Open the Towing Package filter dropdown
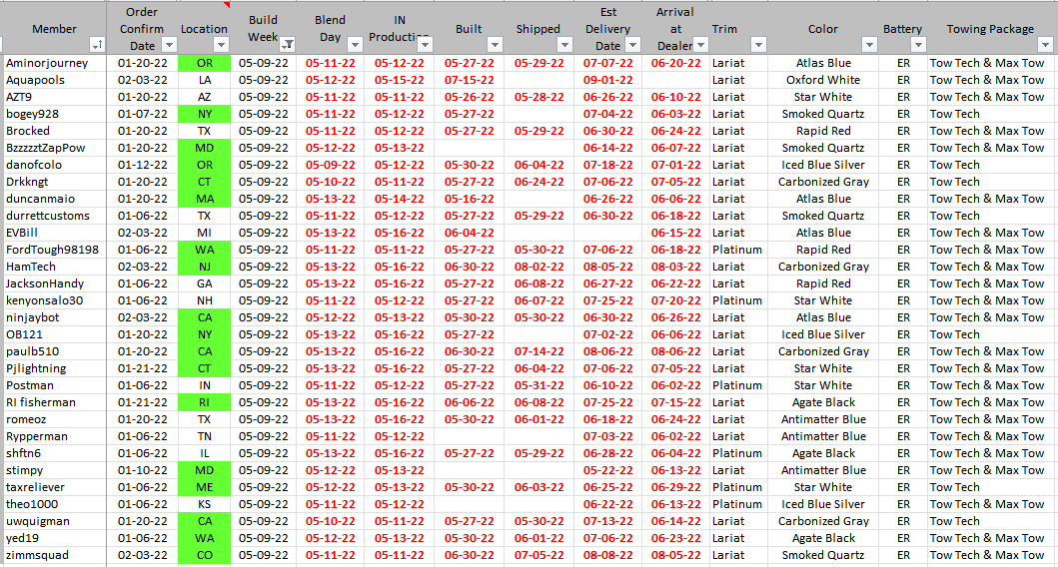Screen dimensions: 1058x567 pyautogui.click(x=1044, y=45)
